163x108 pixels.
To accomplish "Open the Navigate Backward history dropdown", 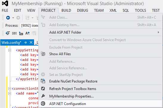I will coord(13,18).
